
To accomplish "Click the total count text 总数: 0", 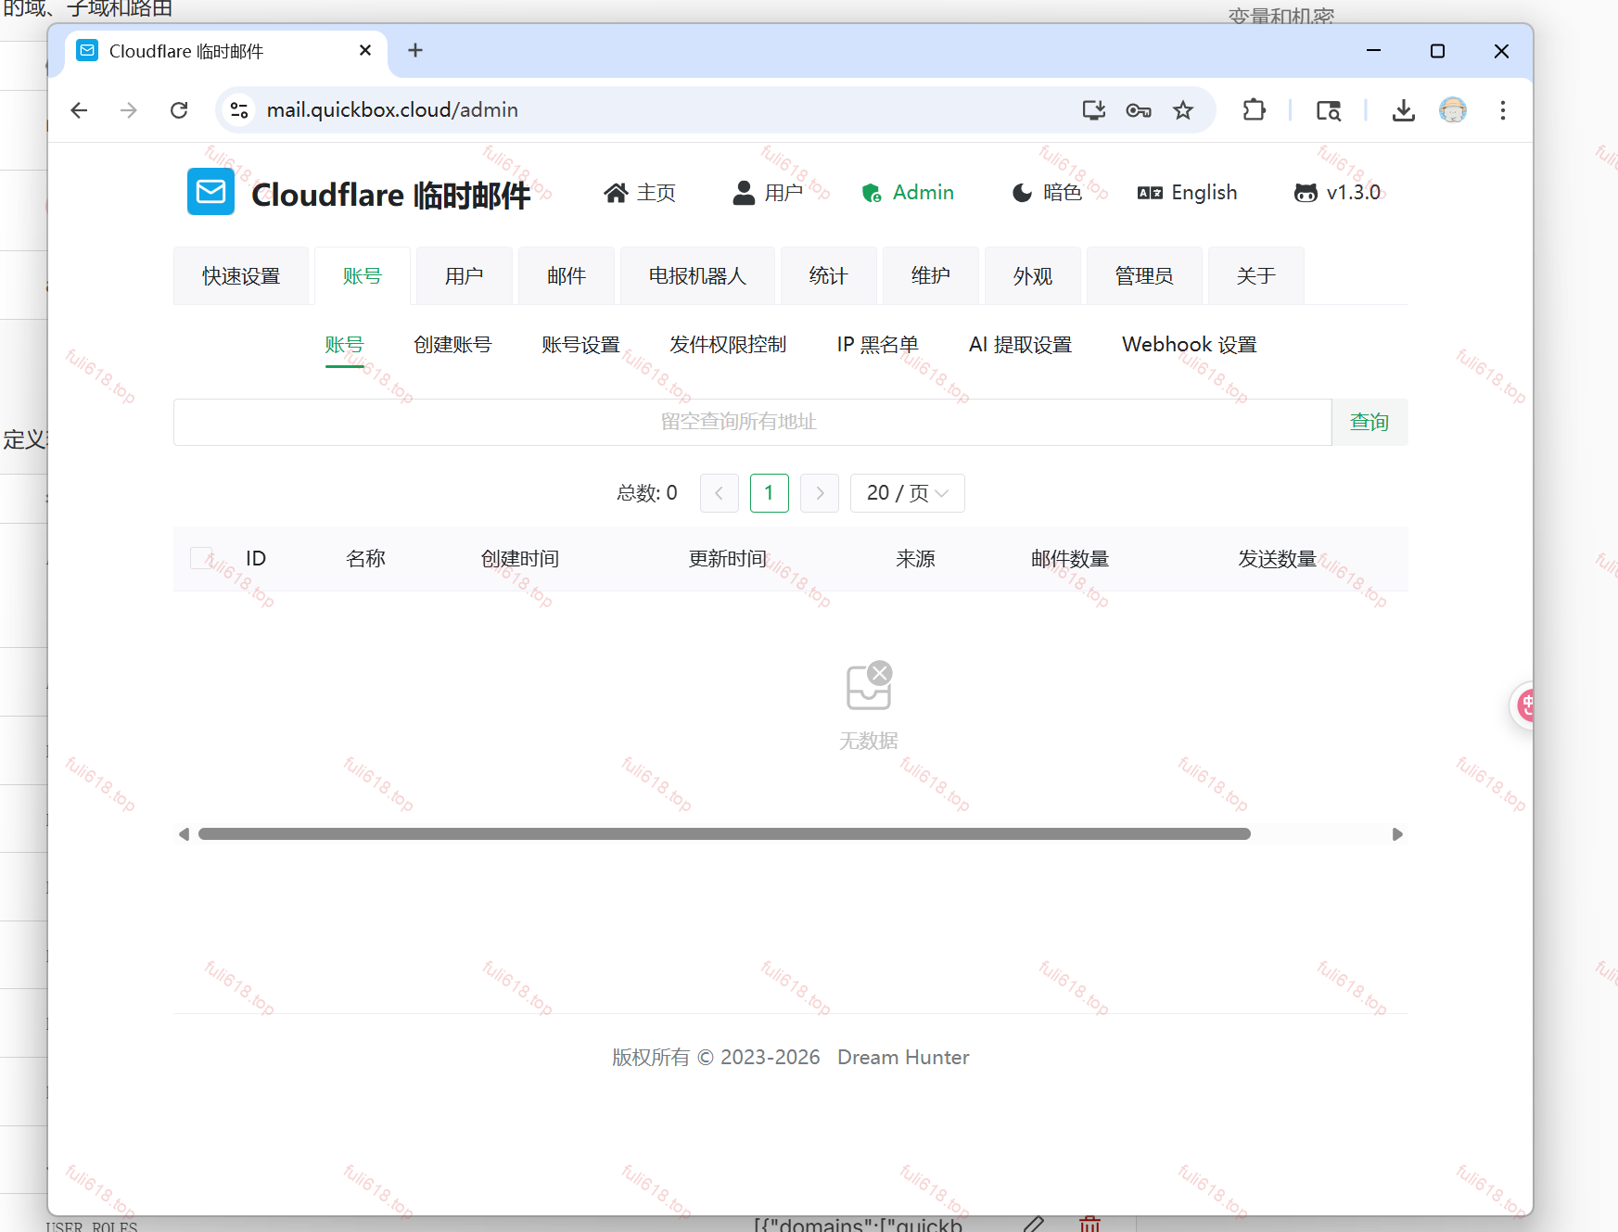I will tap(647, 493).
